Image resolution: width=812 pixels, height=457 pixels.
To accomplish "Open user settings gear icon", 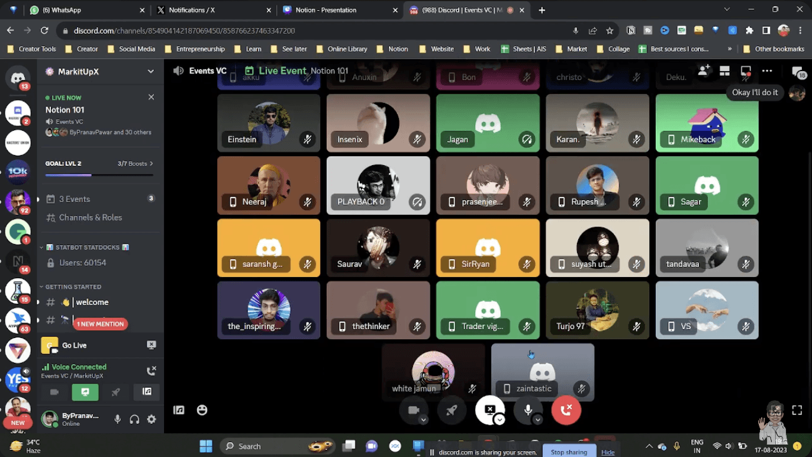I will 152,419.
